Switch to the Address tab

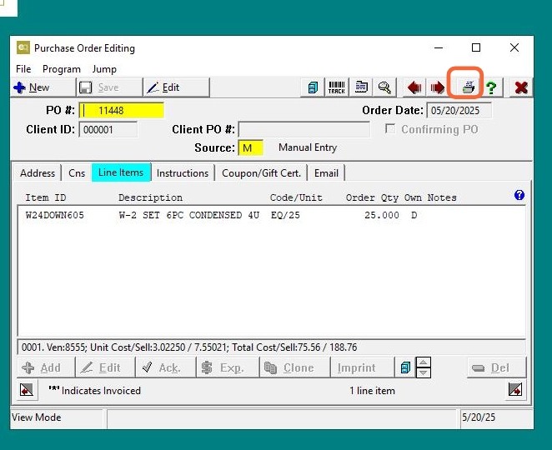pyautogui.click(x=38, y=173)
